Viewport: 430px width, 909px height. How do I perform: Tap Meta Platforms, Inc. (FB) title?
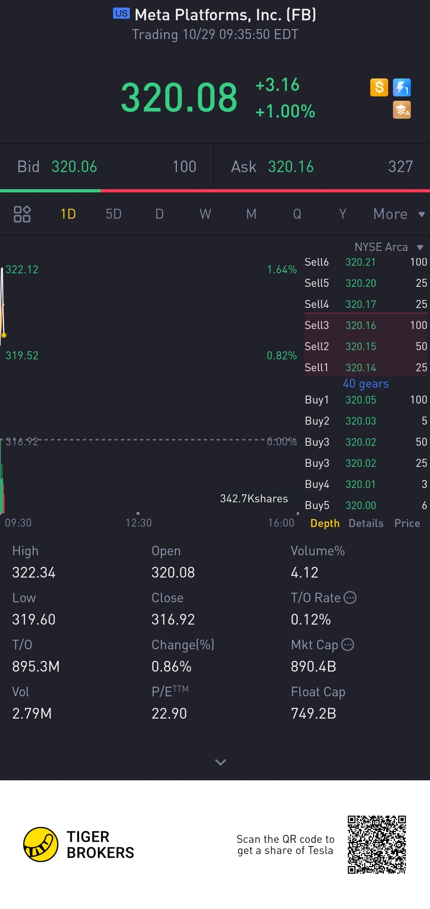pos(225,15)
